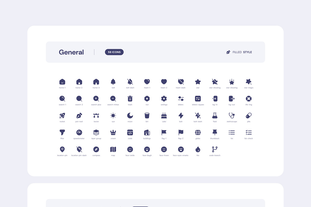Click the list-check icon
Viewport: 311px width, 207px height.
(249, 132)
